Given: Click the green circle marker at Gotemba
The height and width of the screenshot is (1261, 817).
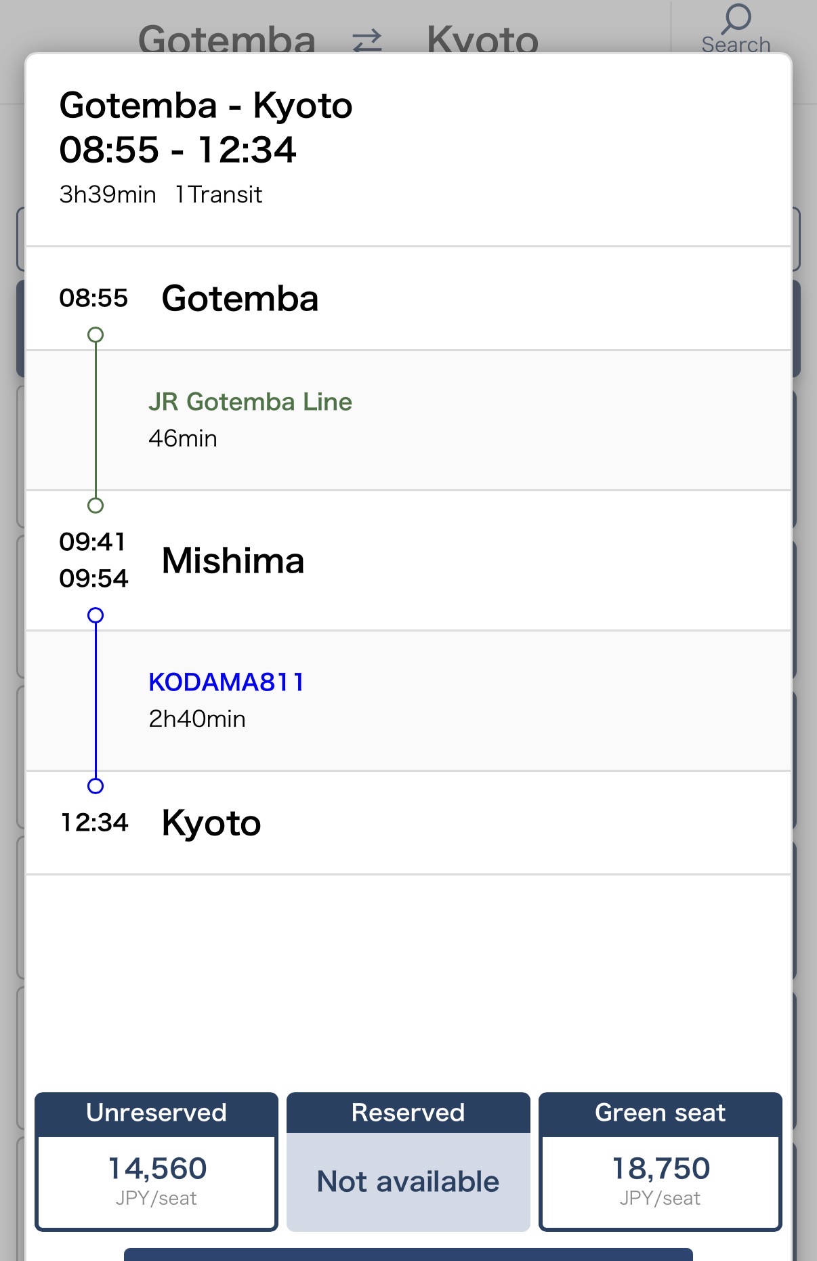Looking at the screenshot, I should (x=96, y=335).
